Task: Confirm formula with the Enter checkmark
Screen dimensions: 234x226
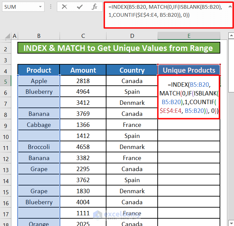Action: coord(80,7)
